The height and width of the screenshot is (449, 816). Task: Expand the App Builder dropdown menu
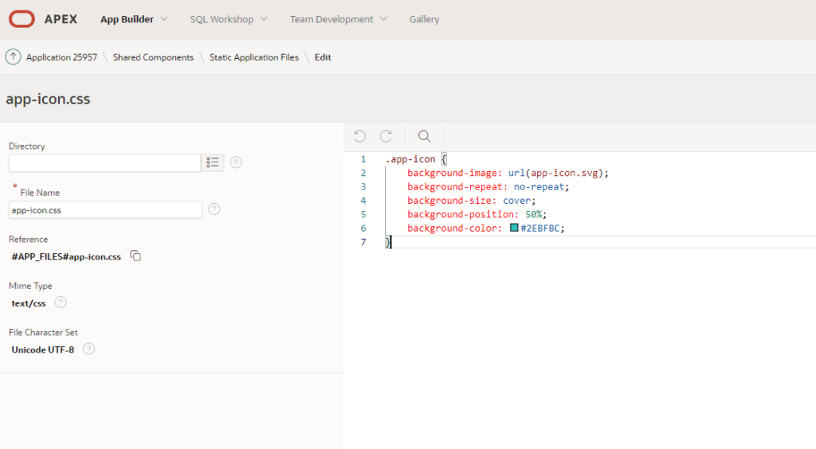point(134,19)
